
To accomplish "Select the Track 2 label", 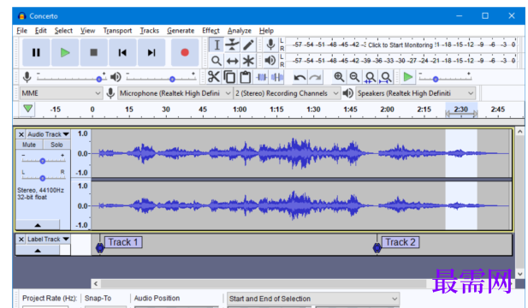I will pos(400,242).
